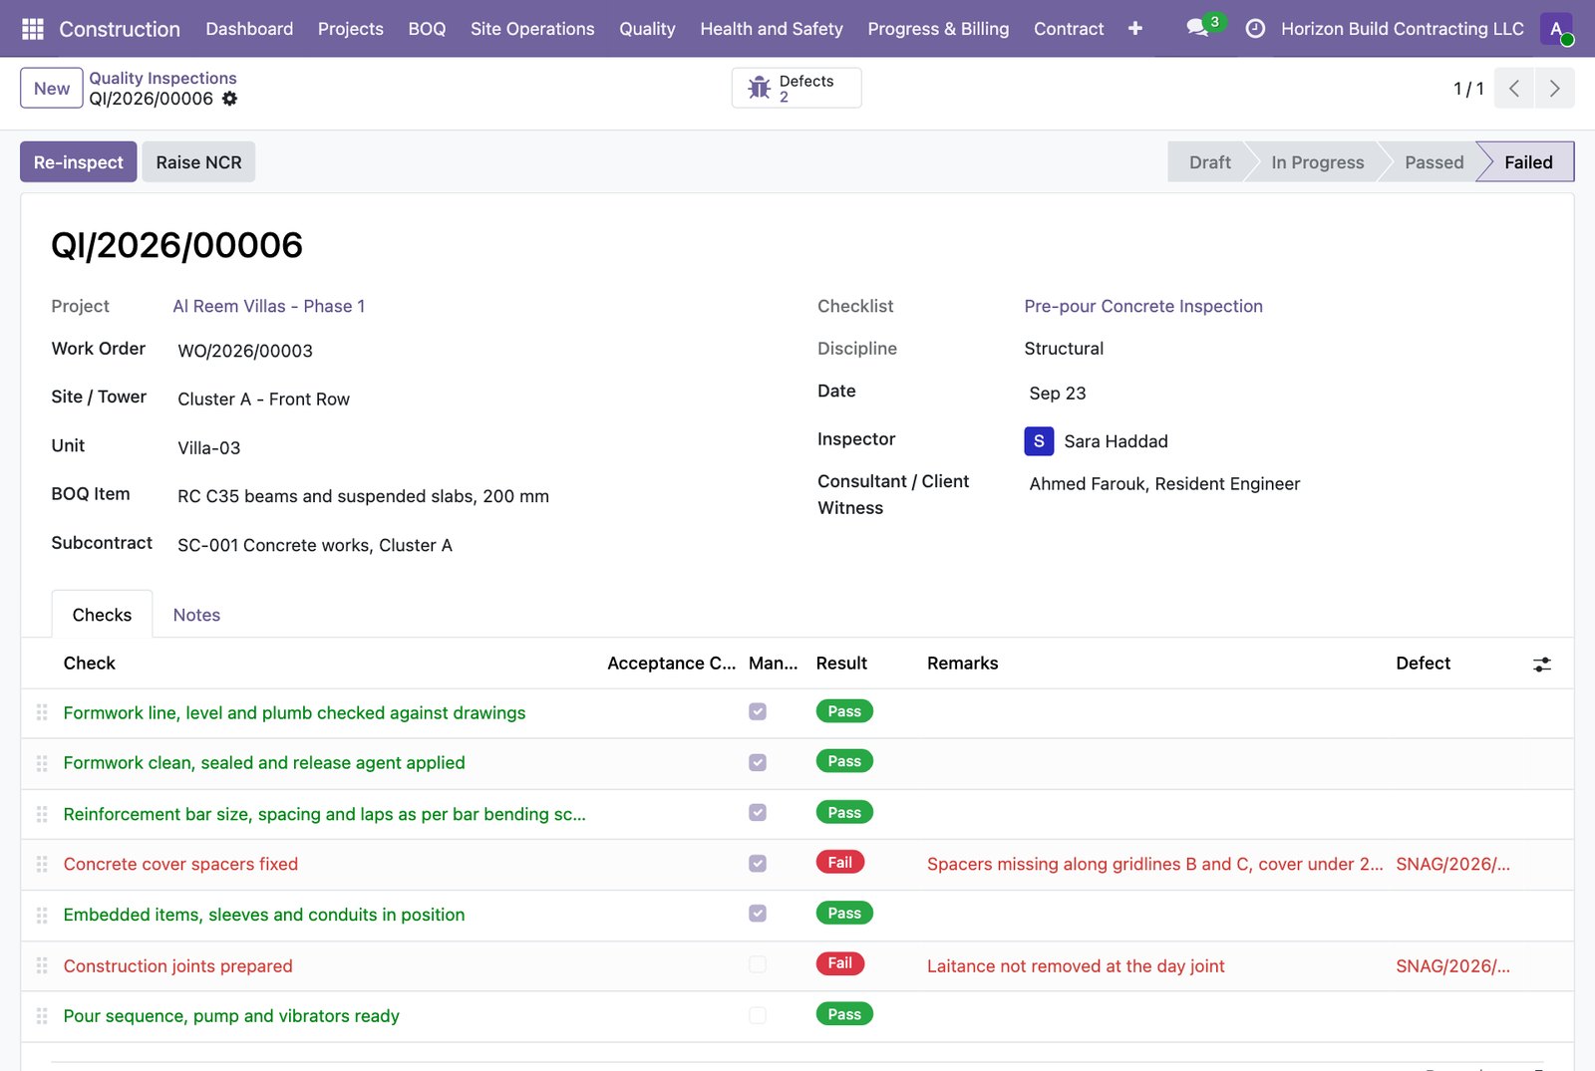Open the Projects menu
Image resolution: width=1595 pixels, height=1071 pixels.
pos(350,29)
